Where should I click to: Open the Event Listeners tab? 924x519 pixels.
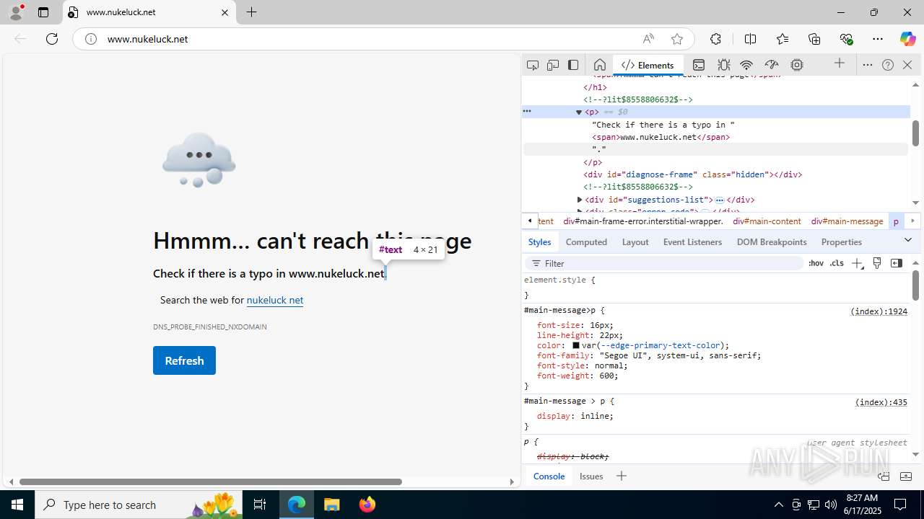tap(692, 242)
